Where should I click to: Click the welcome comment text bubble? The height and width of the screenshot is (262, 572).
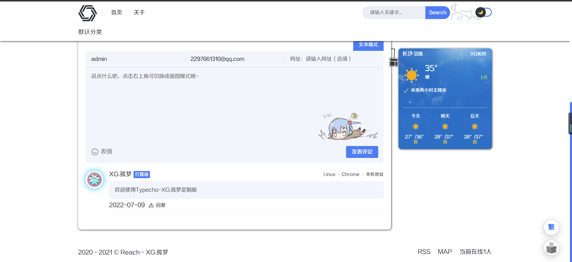pos(246,190)
